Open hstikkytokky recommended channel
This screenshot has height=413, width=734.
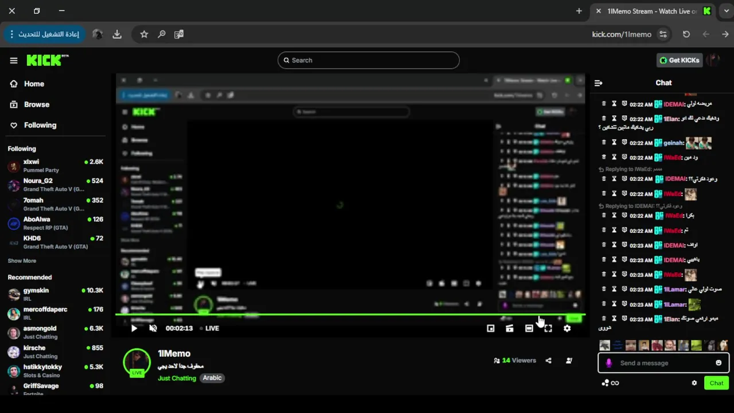point(55,371)
